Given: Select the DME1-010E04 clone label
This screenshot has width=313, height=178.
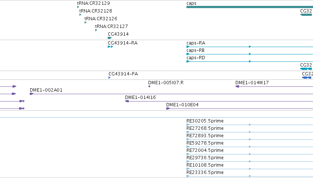Looking at the screenshot, I should click(x=182, y=105).
